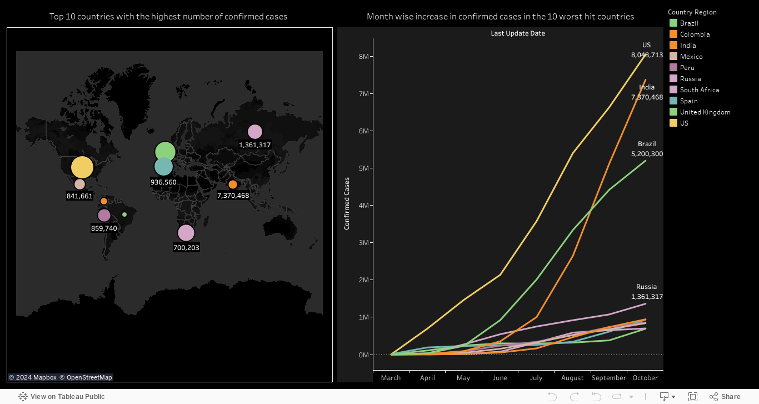Select the Mexico bubble on map

pos(79,184)
